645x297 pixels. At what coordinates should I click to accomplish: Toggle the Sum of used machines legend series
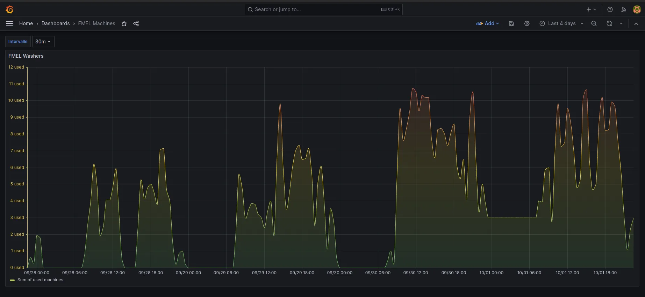coord(40,280)
